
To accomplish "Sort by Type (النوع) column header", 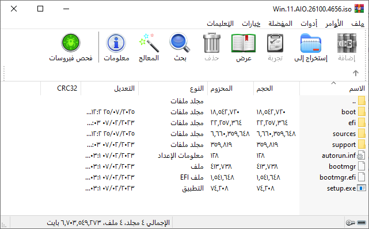I will (173, 88).
